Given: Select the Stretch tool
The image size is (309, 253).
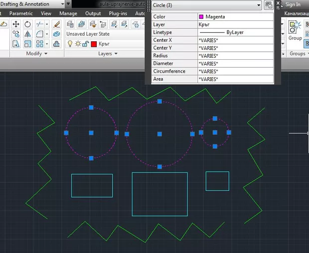Looking at the screenshot, I should click(16, 44).
